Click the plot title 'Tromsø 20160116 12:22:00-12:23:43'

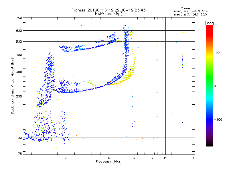[x=109, y=10]
